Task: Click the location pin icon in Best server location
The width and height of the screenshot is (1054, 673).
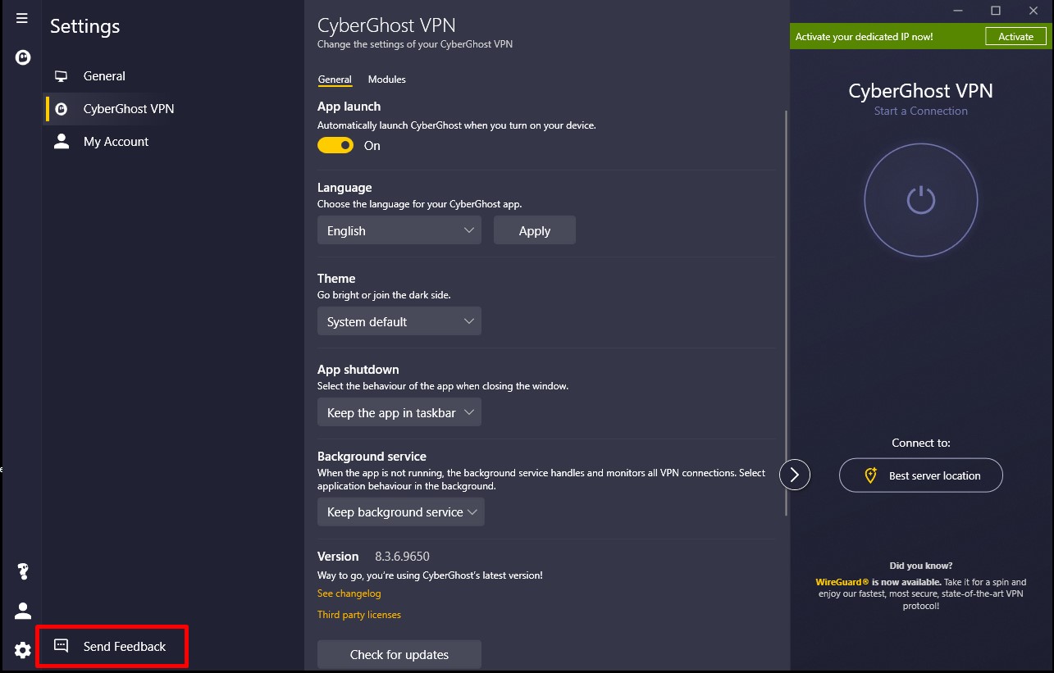Action: pos(871,475)
